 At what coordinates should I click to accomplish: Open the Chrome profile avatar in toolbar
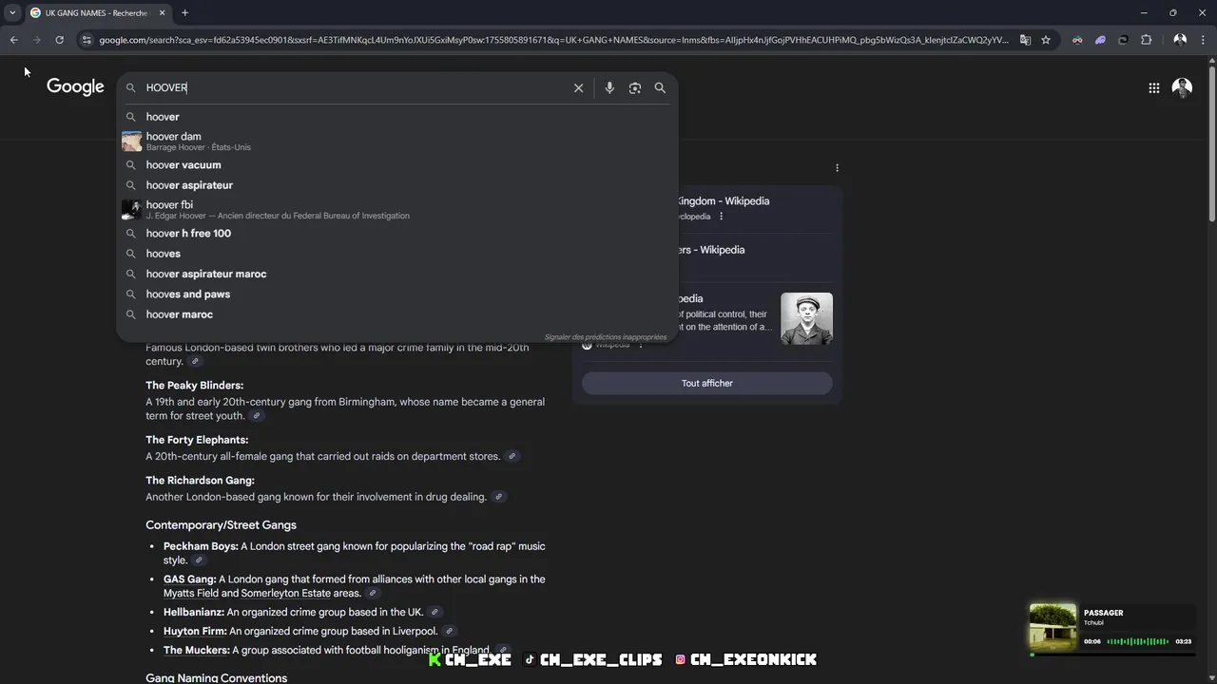click(x=1180, y=40)
